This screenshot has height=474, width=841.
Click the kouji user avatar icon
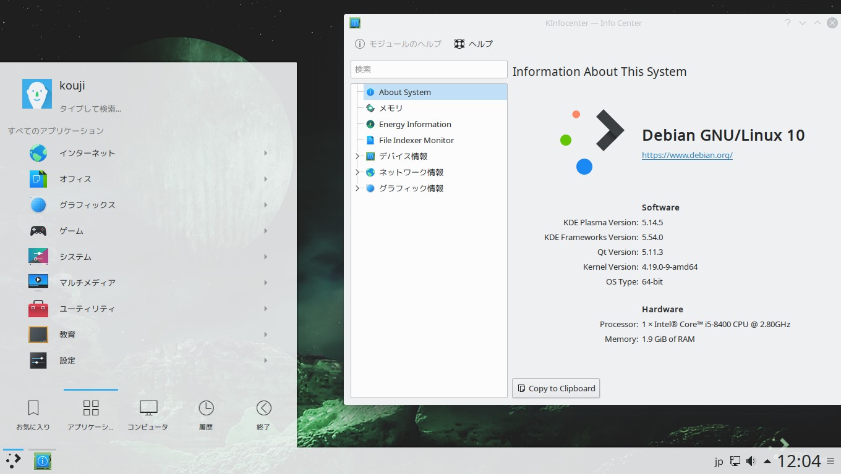[x=37, y=94]
